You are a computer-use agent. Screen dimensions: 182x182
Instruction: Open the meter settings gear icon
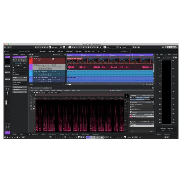[174, 57]
